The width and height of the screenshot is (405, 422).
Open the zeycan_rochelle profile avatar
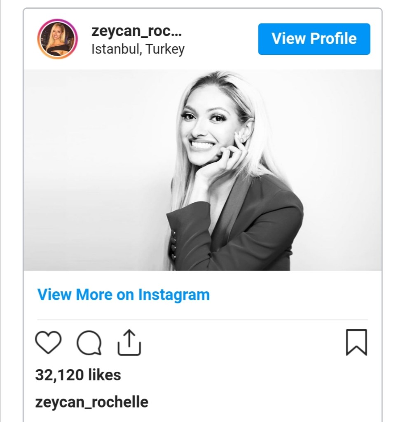(57, 39)
